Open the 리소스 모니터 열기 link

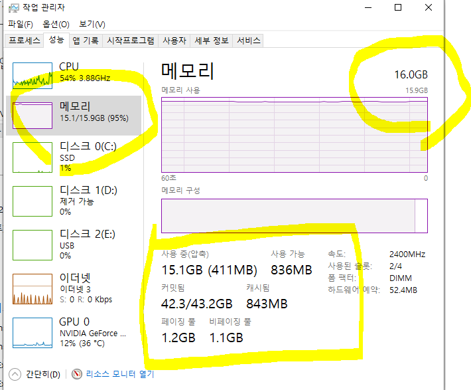120,374
